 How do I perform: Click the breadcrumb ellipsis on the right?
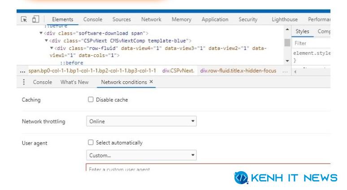[285, 71]
